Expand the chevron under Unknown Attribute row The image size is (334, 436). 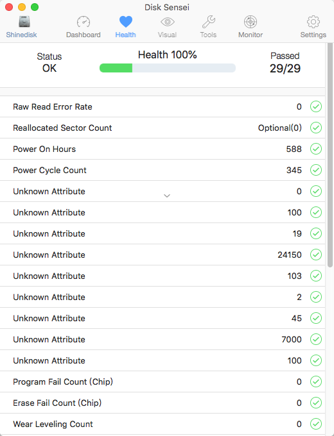pyautogui.click(x=167, y=196)
